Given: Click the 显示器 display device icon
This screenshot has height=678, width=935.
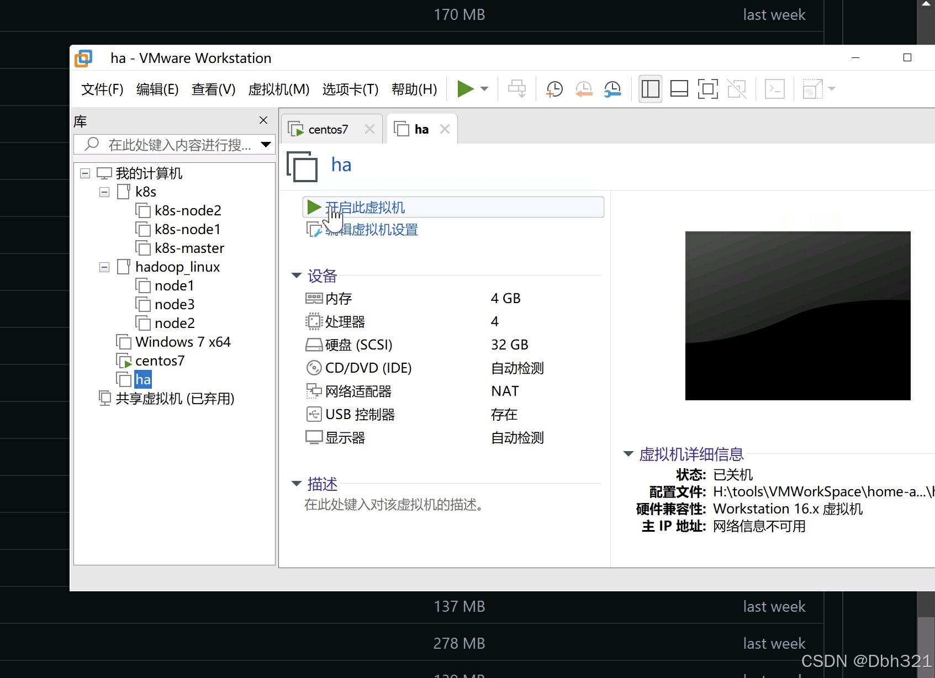Looking at the screenshot, I should pyautogui.click(x=314, y=437).
